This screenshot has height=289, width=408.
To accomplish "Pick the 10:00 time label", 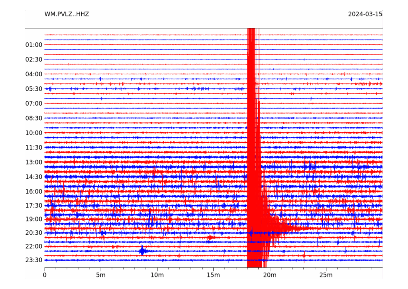I will click(34, 133).
